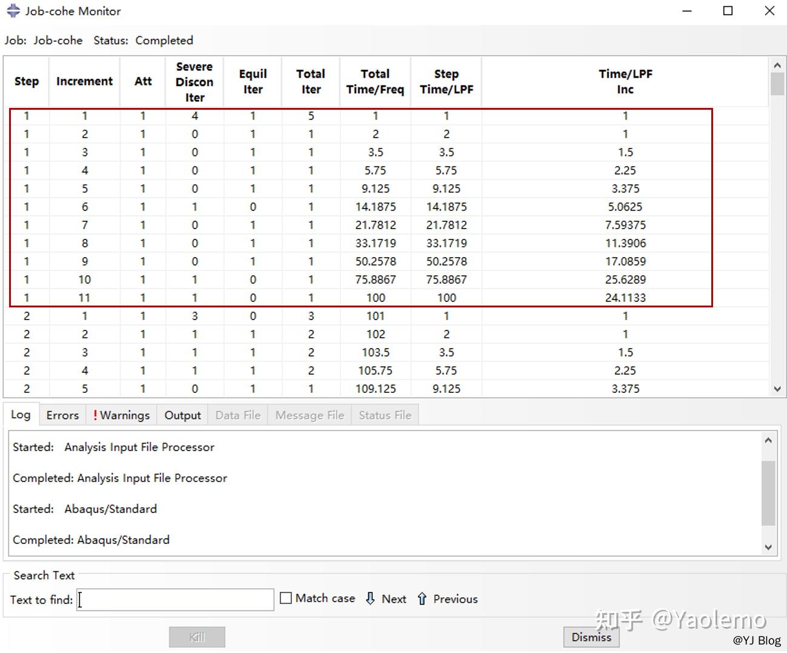Image resolution: width=787 pixels, height=653 pixels.
Task: Click the log pane scroll down arrow
Action: click(x=768, y=547)
